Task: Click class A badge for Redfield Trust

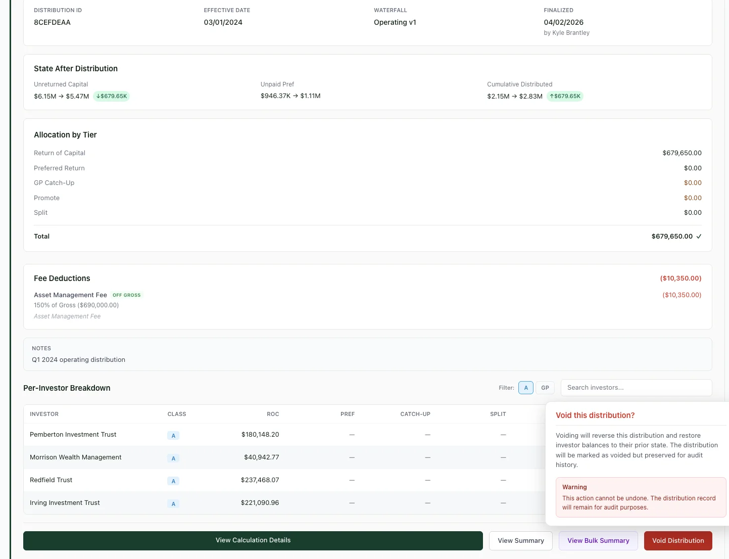Action: tap(173, 481)
